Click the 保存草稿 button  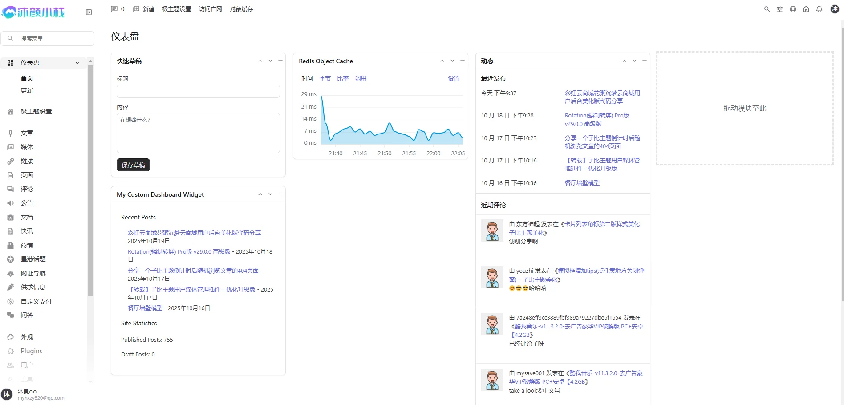tap(133, 165)
